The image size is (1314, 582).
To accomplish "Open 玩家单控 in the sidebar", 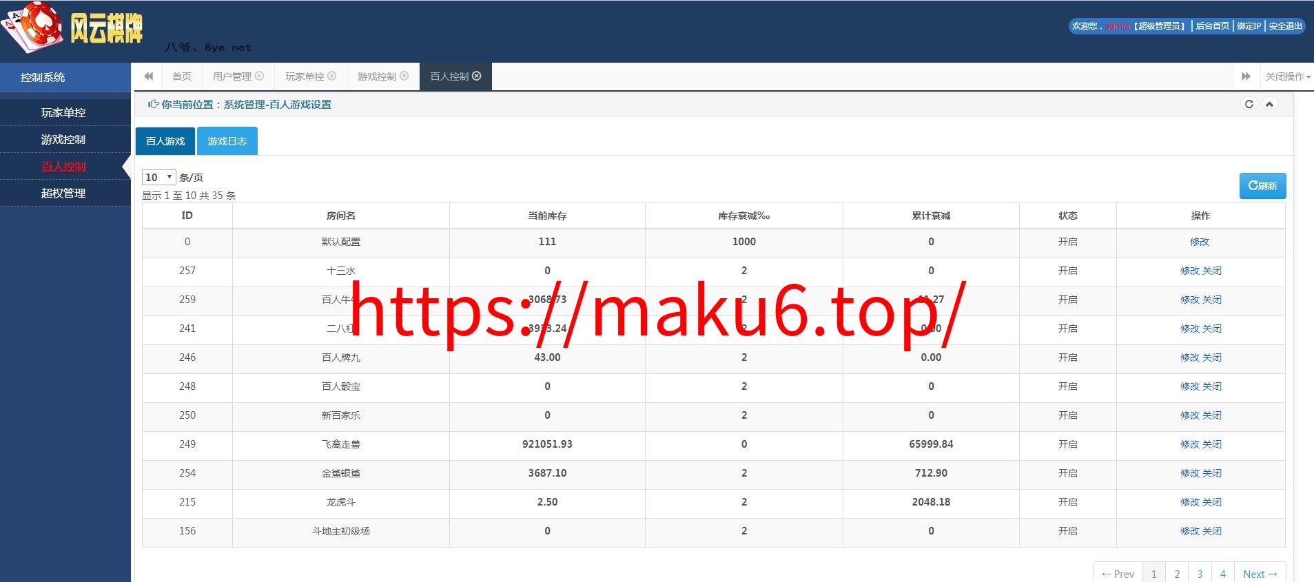I will pos(63,112).
